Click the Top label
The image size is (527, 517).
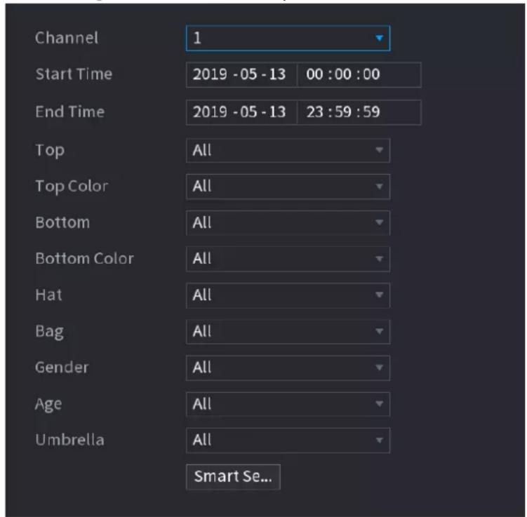coord(50,151)
